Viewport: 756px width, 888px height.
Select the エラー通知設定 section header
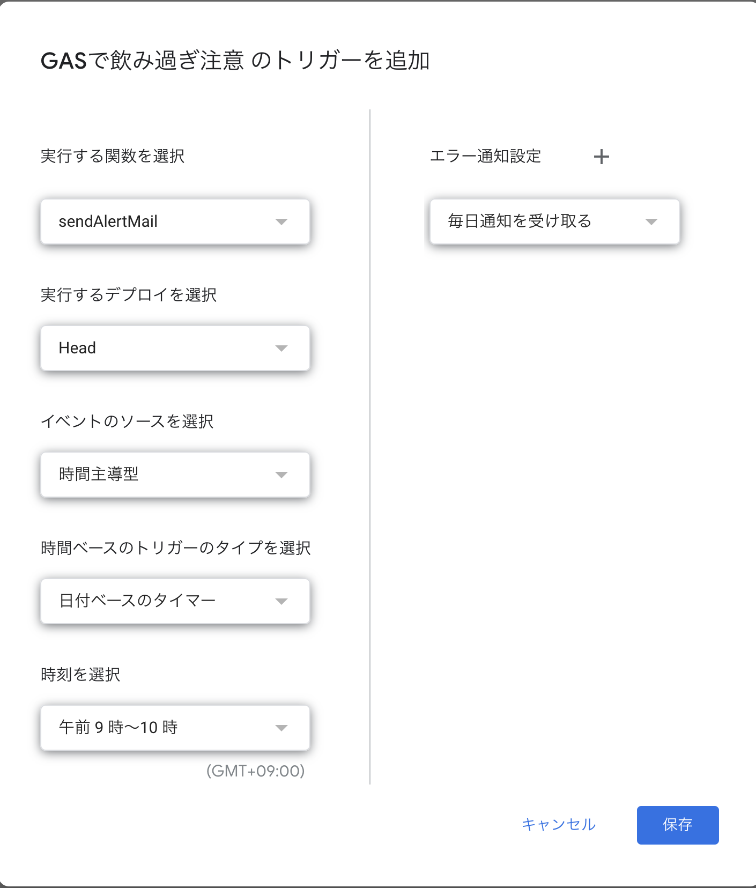point(486,156)
